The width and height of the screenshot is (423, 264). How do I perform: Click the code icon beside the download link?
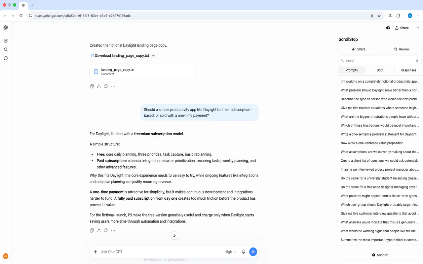coord(154,55)
